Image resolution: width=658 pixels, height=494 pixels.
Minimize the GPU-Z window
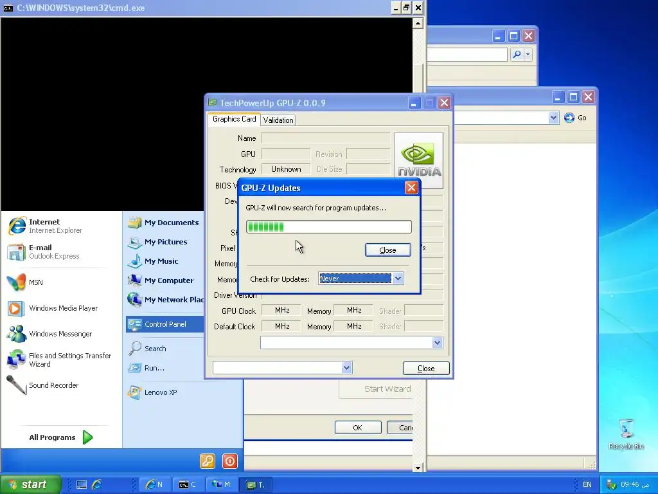tap(413, 102)
